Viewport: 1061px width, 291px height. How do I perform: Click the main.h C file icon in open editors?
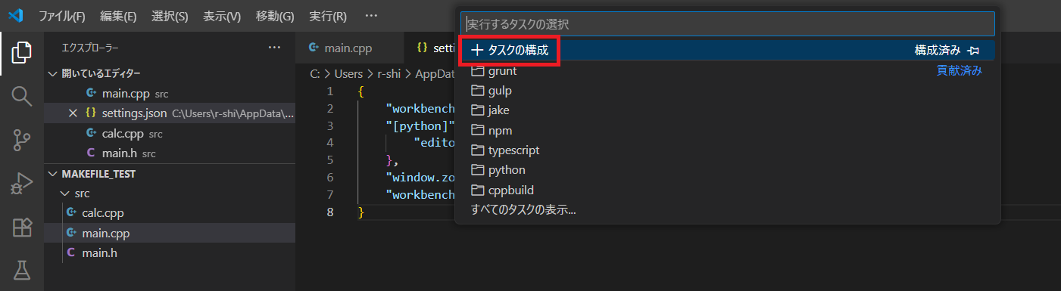(91, 153)
